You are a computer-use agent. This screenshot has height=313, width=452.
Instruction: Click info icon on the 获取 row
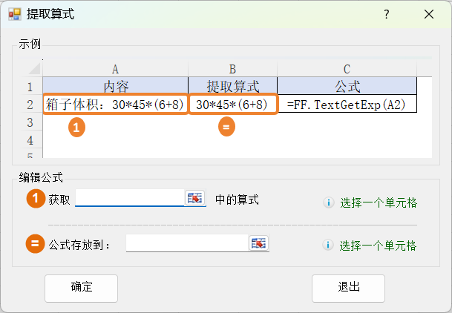(328, 202)
